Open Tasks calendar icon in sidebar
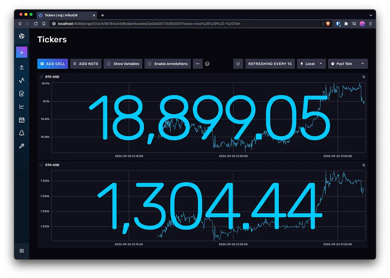This screenshot has width=390, height=278. click(22, 120)
